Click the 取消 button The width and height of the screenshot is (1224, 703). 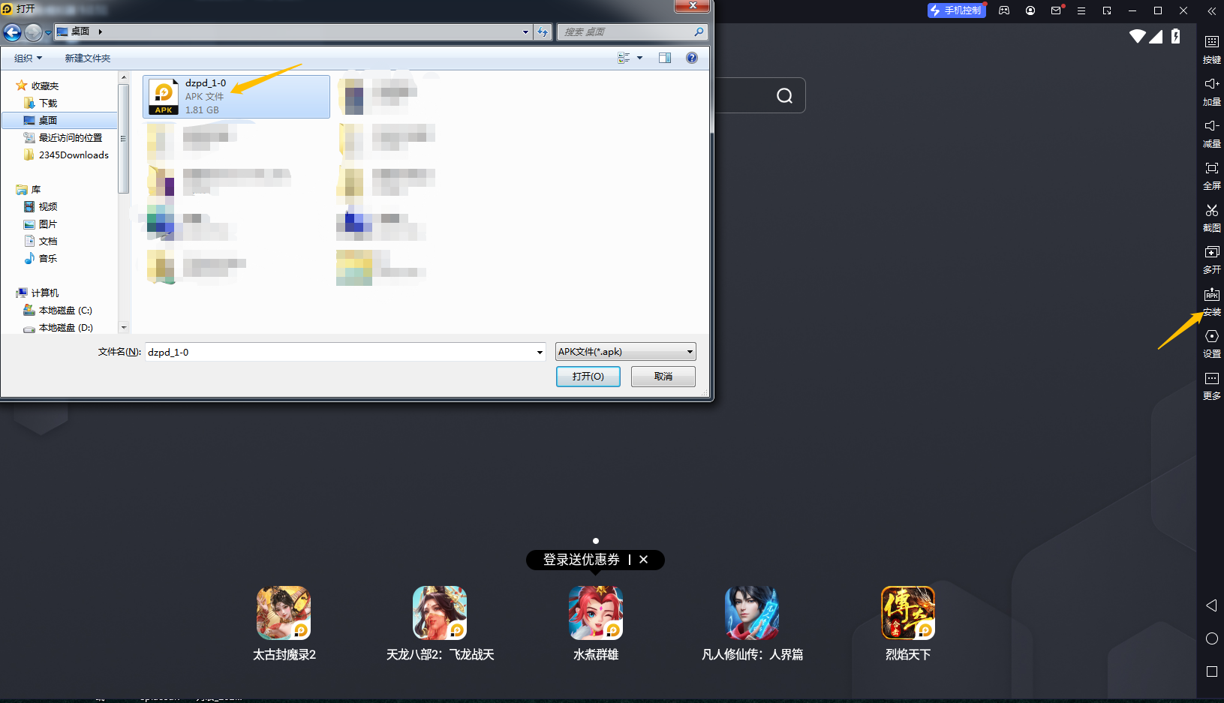click(663, 377)
